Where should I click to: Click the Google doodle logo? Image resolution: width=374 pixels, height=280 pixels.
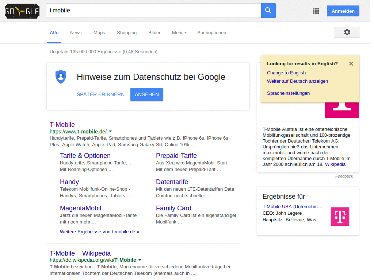22,11
